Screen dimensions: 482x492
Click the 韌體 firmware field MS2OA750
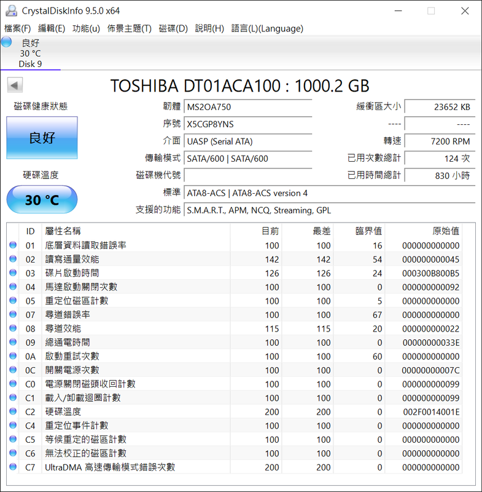point(247,107)
